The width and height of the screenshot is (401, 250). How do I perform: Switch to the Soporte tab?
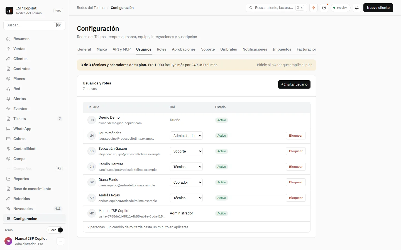208,49
